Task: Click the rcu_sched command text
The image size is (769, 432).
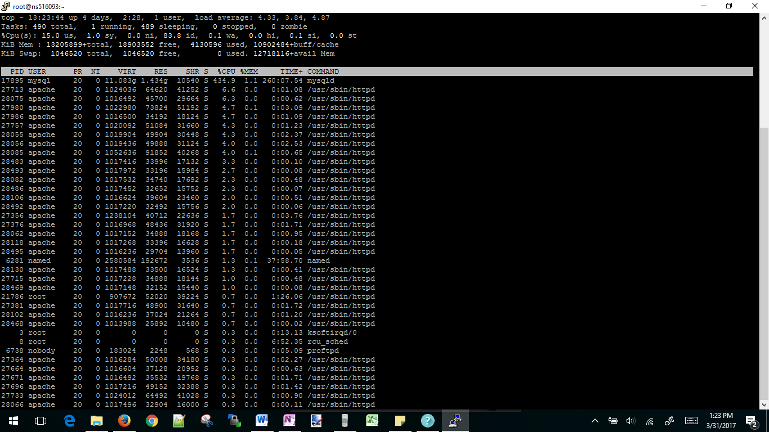Action: pyautogui.click(x=328, y=341)
